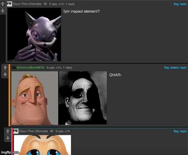Image resolution: width=188 pixels, height=155 pixels.
Task: Open bottom Ducc-The-Ultimate username profile
Action: [34, 131]
